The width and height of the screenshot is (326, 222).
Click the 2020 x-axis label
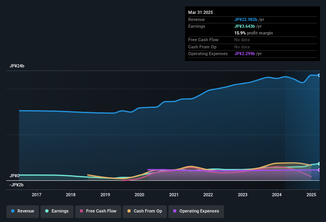[x=139, y=195]
